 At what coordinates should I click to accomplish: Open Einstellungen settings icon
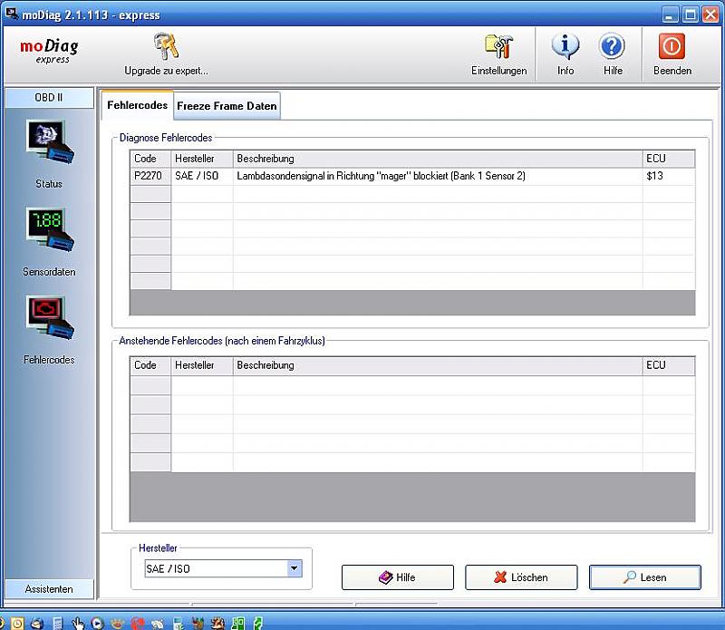point(498,47)
